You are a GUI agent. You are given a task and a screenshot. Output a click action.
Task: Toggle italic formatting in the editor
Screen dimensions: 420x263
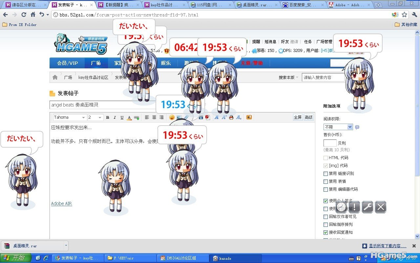tap(115, 117)
